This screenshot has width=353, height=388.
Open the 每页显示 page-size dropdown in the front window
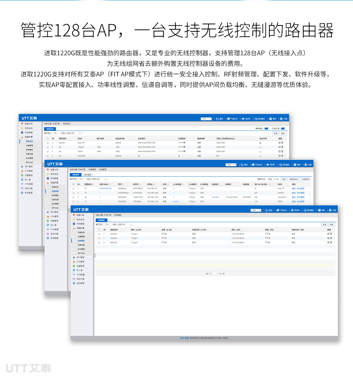[x=107, y=224]
